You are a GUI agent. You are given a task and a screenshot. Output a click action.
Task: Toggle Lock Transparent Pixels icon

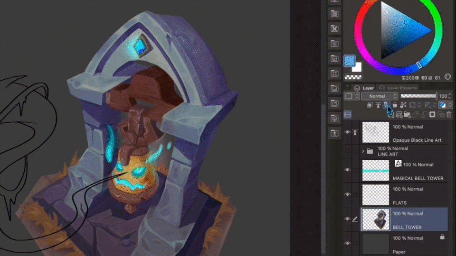click(403, 105)
